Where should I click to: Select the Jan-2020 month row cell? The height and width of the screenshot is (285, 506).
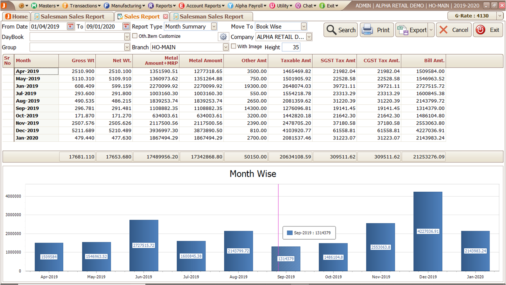click(36, 138)
